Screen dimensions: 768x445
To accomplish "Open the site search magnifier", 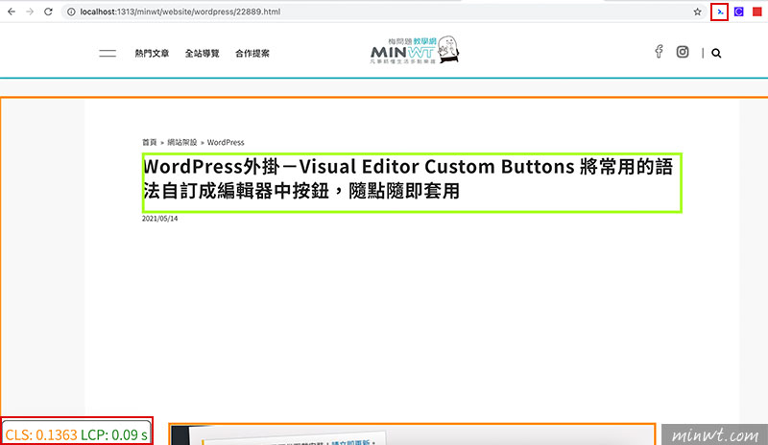I will 716,53.
